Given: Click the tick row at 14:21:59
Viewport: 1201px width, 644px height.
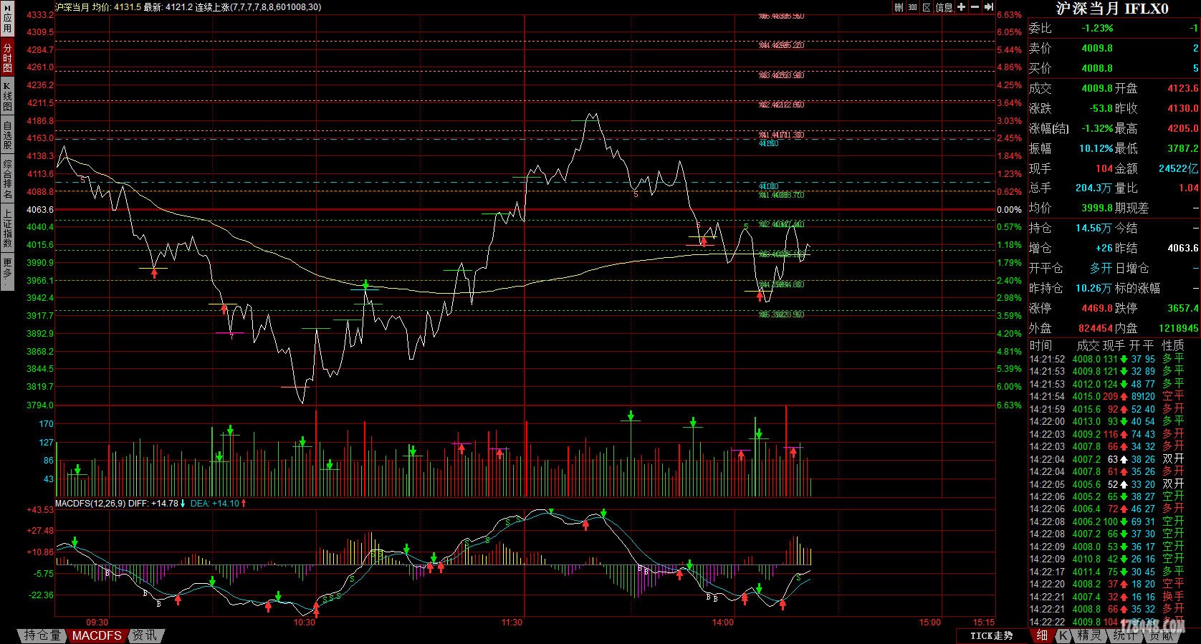Looking at the screenshot, I should (1114, 409).
